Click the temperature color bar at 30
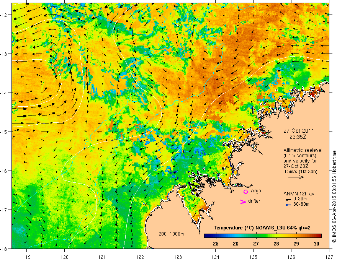The width and height of the screenshot is (337, 260). click(316, 236)
